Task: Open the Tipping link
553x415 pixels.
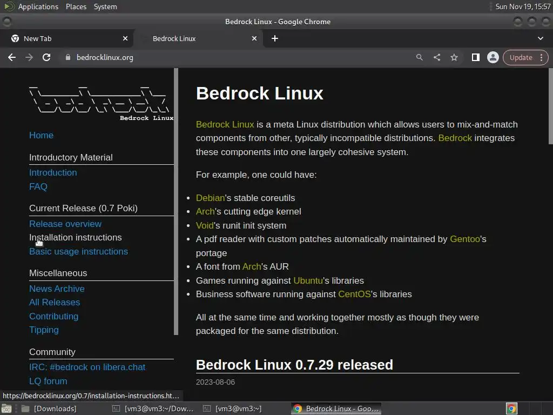Action: pyautogui.click(x=44, y=330)
